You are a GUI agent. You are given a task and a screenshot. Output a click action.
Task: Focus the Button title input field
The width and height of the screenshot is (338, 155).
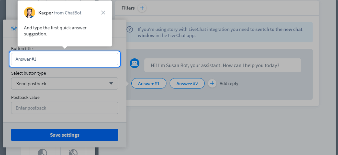(x=65, y=59)
